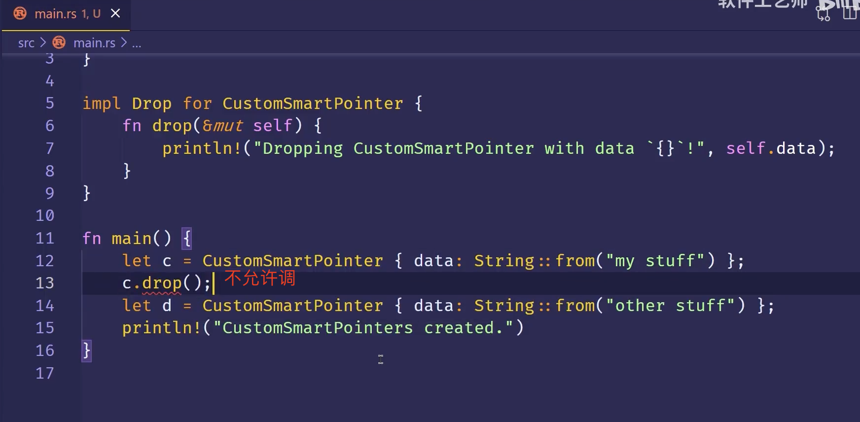Click the String type on line 12
Screen dimensions: 860x422
pos(504,261)
